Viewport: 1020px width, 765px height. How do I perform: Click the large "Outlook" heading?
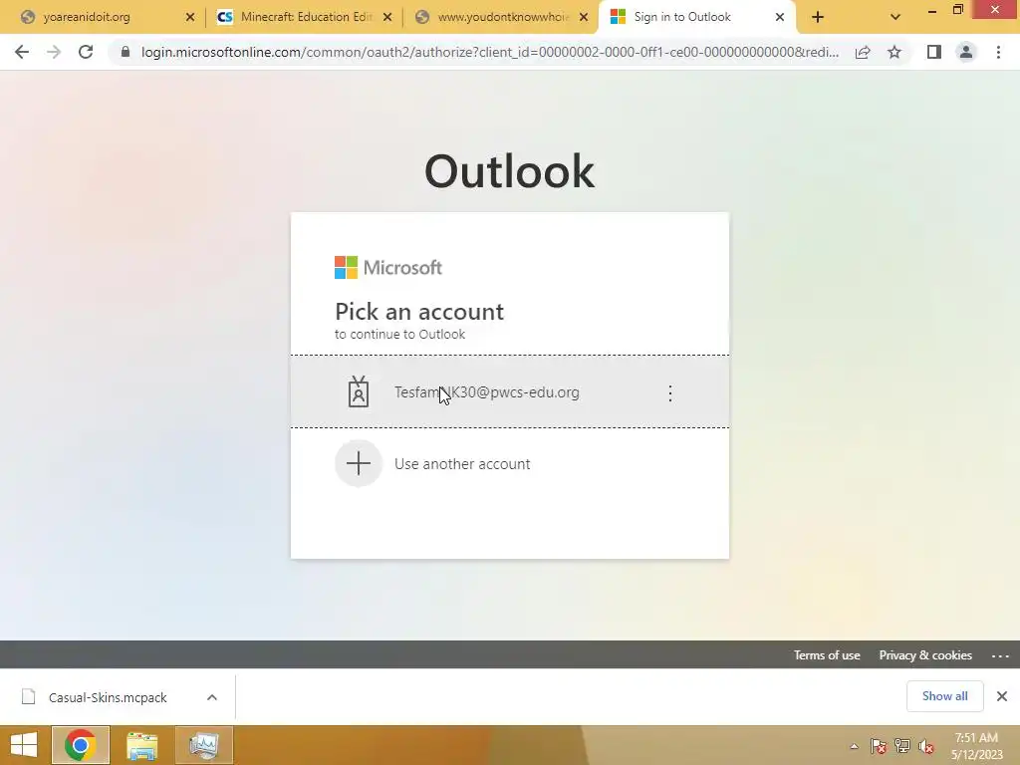click(x=509, y=171)
